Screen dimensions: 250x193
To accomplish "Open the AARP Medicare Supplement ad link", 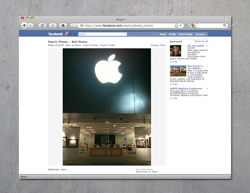I will point(186,89).
